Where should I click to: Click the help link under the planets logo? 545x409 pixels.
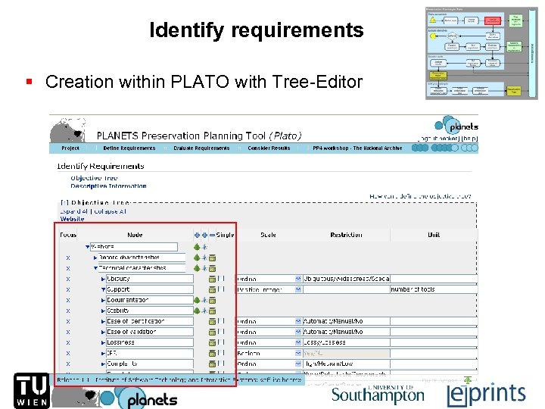pyautogui.click(x=469, y=139)
